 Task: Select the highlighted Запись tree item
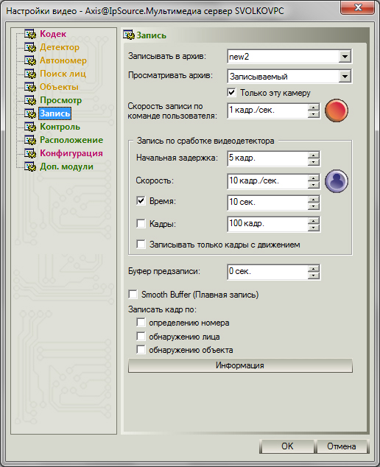[x=54, y=113]
